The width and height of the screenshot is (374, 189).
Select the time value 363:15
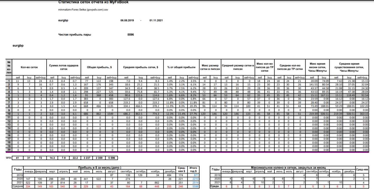(x=364, y=114)
